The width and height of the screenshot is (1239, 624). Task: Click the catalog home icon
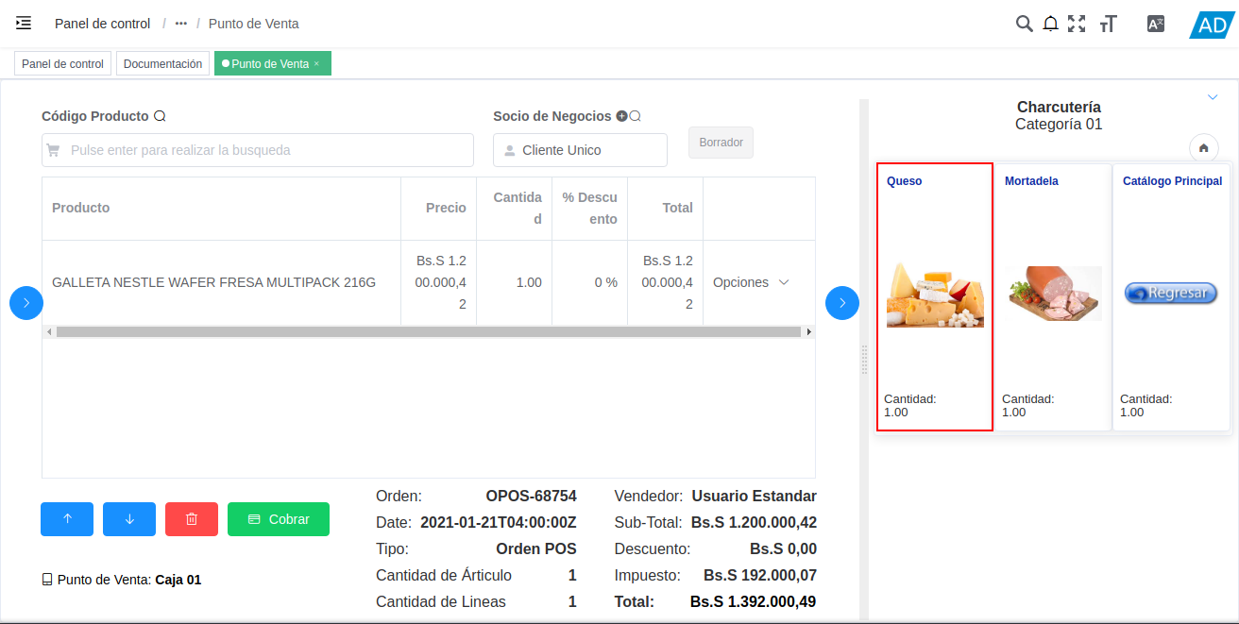[x=1204, y=148]
